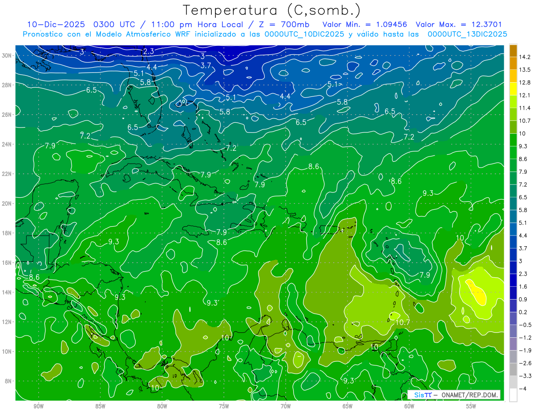Click the 85W longitude axis label

tap(100, 406)
